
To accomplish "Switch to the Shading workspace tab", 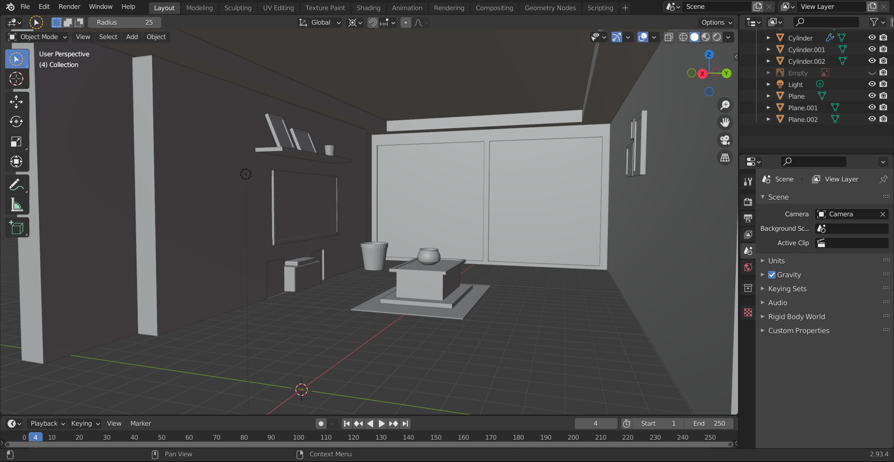I will click(368, 7).
